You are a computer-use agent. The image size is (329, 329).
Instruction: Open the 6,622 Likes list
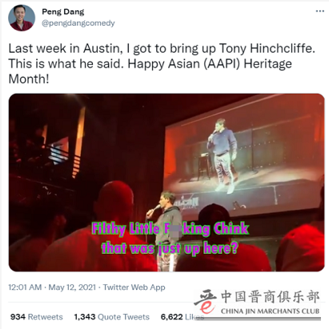click(x=183, y=317)
